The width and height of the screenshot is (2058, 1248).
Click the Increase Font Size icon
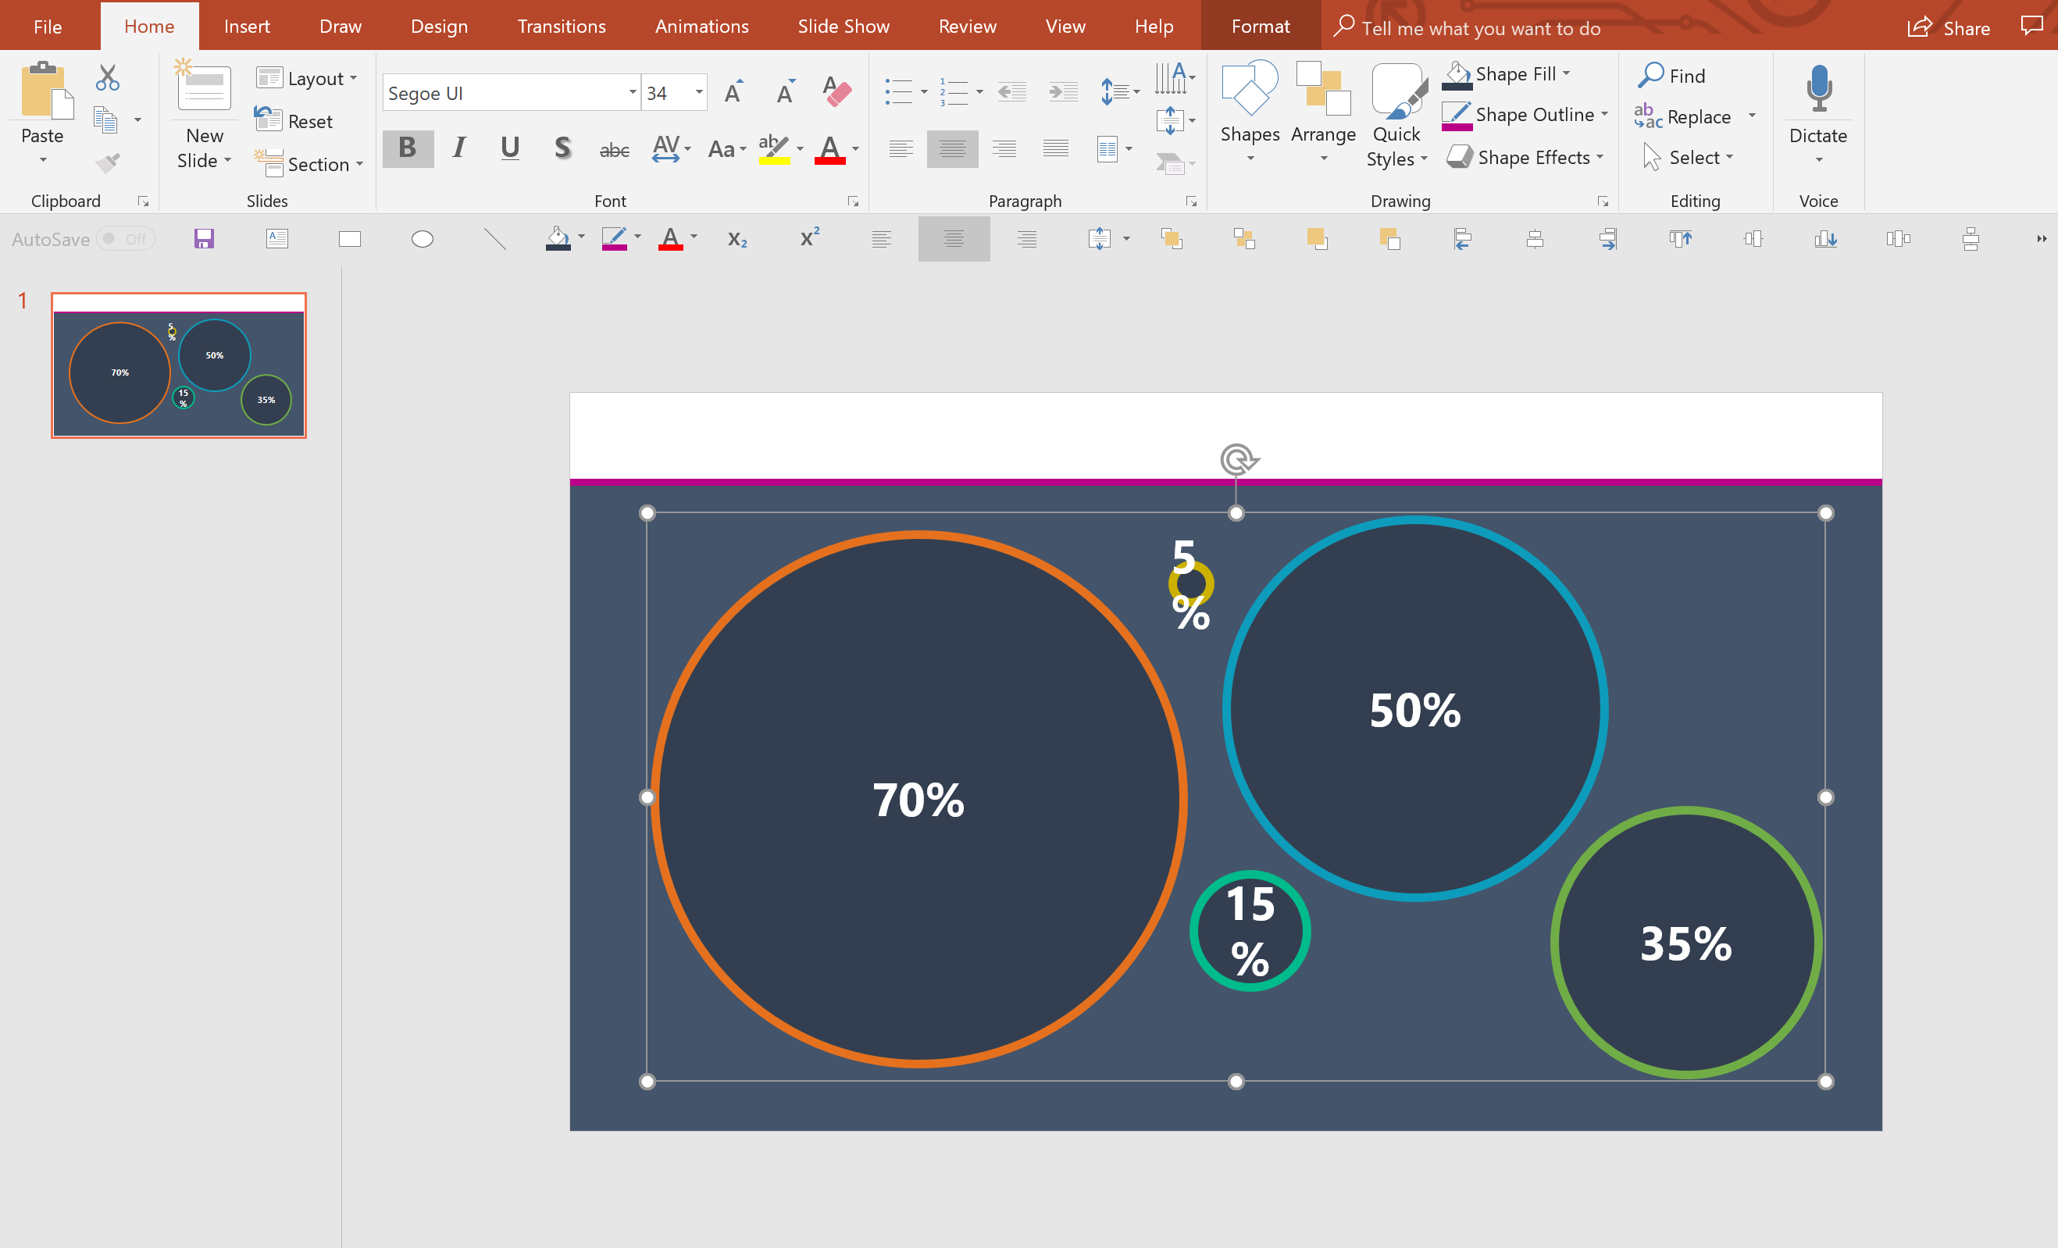coord(733,92)
